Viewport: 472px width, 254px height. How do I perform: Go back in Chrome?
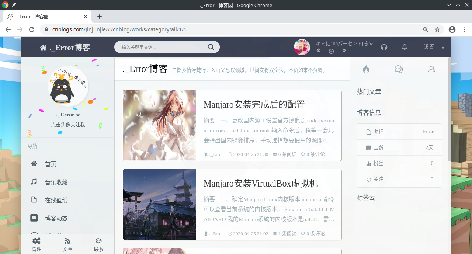(8, 29)
